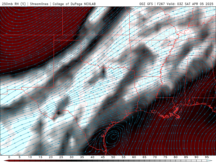Click the "65" label on the color scale
This screenshot has height=162, width=216.
[144, 157]
